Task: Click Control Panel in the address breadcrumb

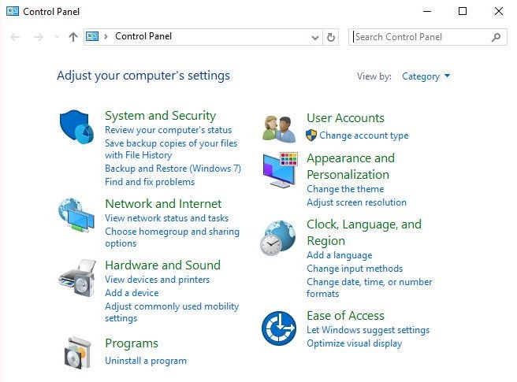Action: pyautogui.click(x=143, y=36)
